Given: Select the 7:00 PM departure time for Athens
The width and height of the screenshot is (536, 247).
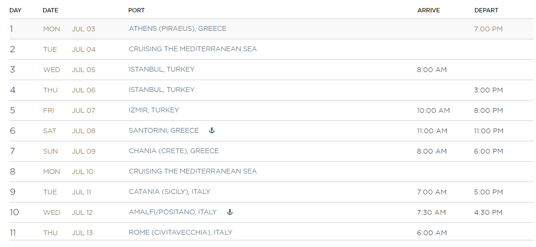Looking at the screenshot, I should pos(488,29).
